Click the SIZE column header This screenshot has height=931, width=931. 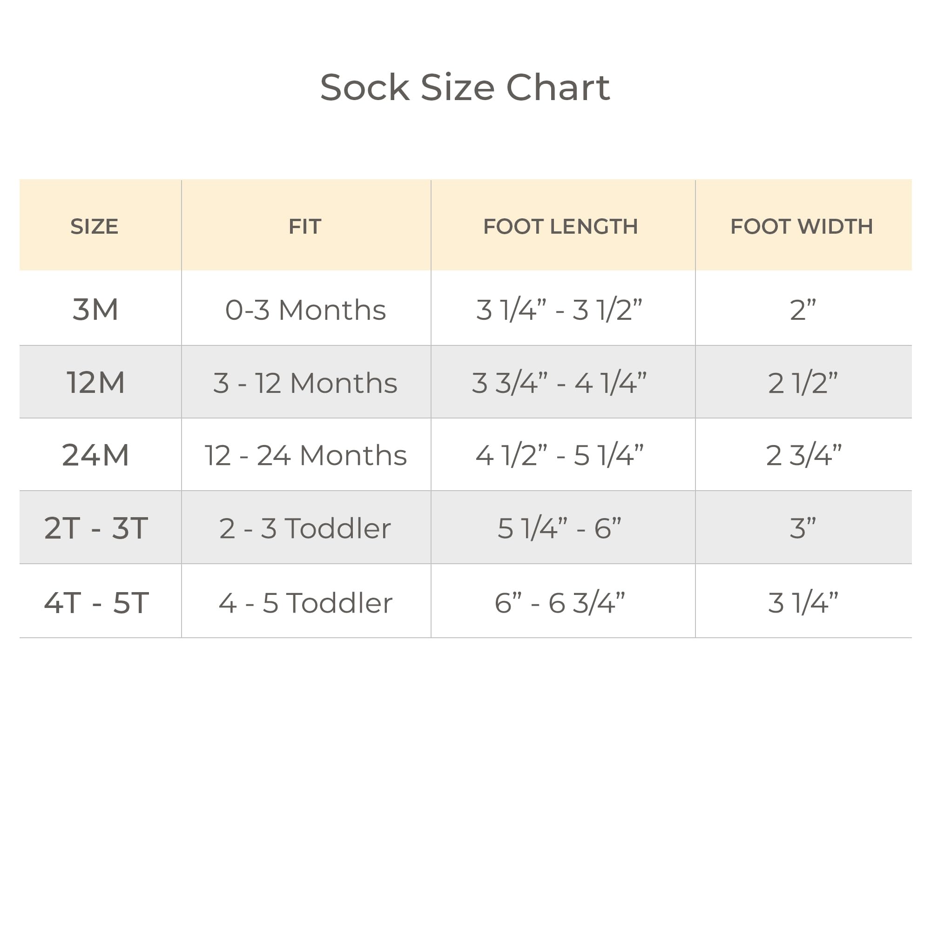tap(94, 227)
